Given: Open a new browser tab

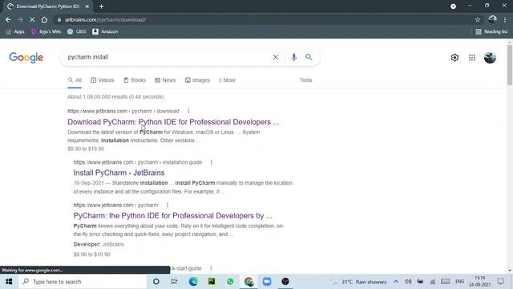Looking at the screenshot, I should pos(102,6).
